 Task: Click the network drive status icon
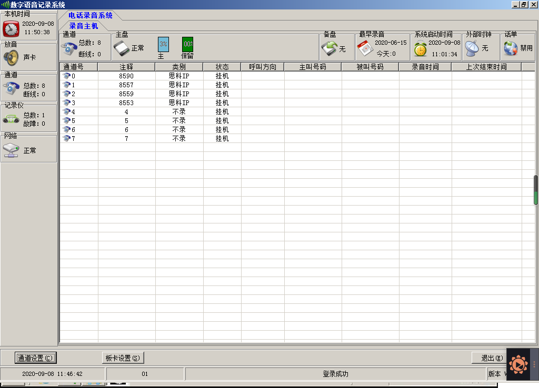[11, 150]
